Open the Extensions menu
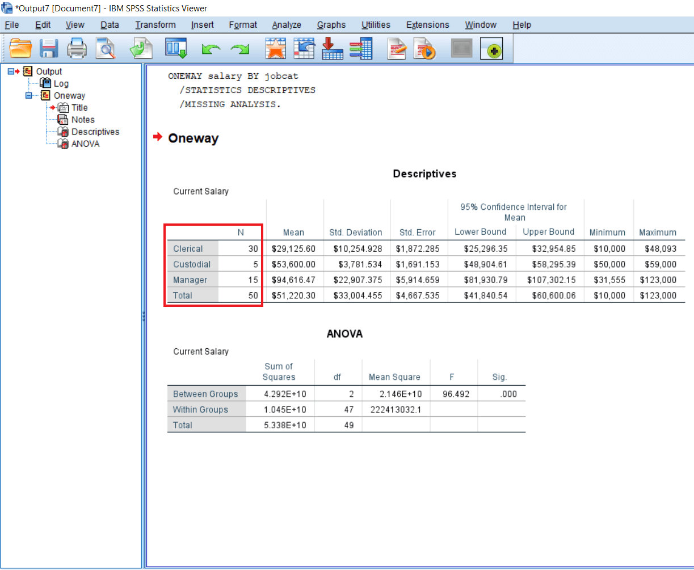Image resolution: width=694 pixels, height=570 pixels. tap(427, 25)
